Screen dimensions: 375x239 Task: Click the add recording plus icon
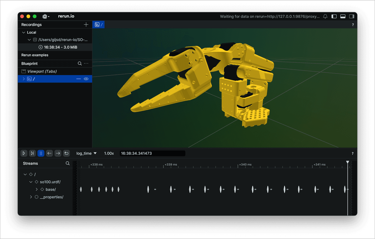tap(86, 24)
